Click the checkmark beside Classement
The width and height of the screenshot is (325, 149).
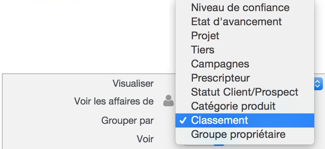[183, 120]
